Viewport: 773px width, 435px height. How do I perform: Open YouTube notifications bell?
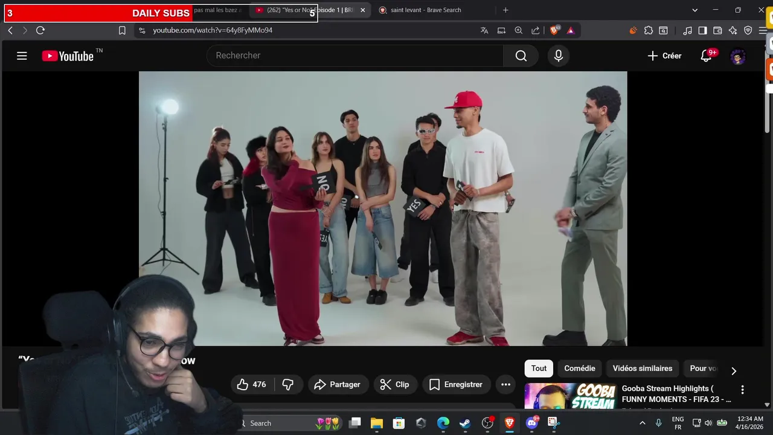pyautogui.click(x=706, y=56)
